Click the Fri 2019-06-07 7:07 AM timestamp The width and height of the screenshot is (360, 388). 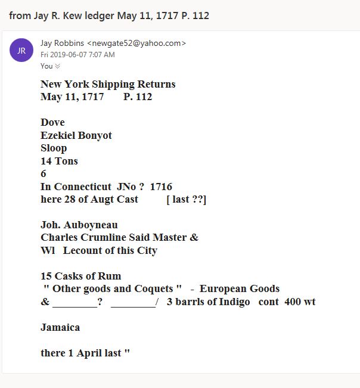(x=77, y=54)
